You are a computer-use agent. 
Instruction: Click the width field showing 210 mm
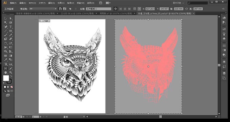[179, 9]
